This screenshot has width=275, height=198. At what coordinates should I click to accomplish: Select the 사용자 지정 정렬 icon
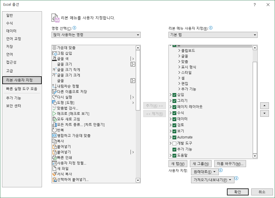tap(54, 163)
